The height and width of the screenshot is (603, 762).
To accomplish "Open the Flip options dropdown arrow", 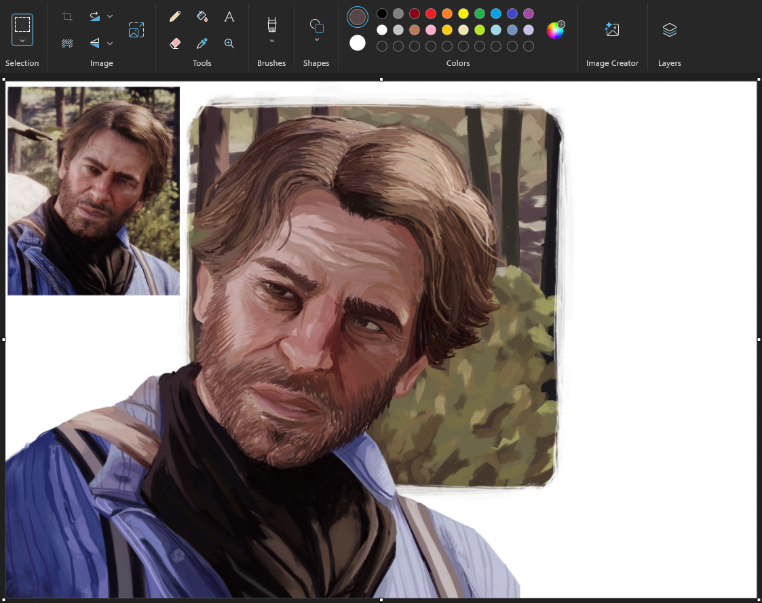I will (110, 43).
